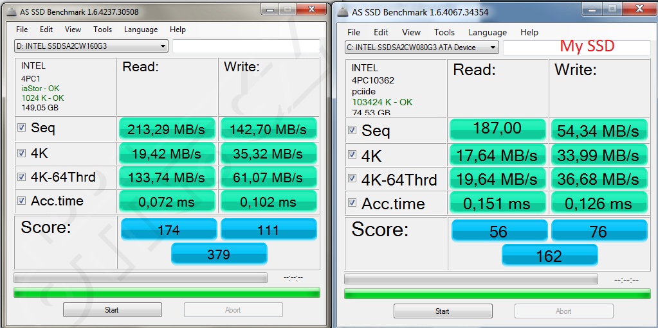Click 4K-64Thrd read value 19,64 MB/s
658x328 pixels.
498,179
